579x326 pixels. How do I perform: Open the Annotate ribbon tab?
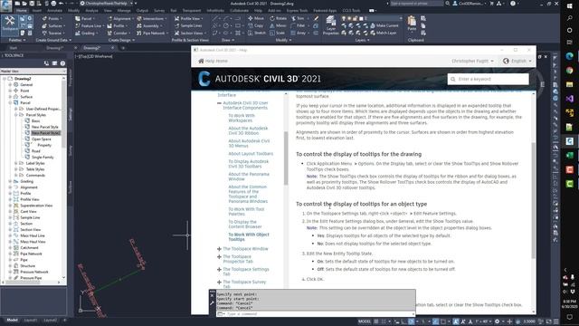54,11
